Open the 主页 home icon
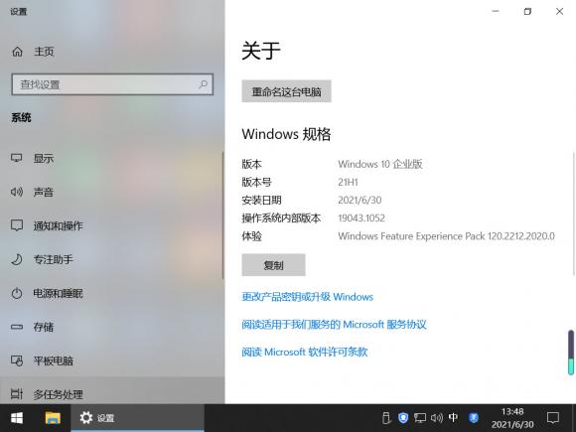 (17, 52)
